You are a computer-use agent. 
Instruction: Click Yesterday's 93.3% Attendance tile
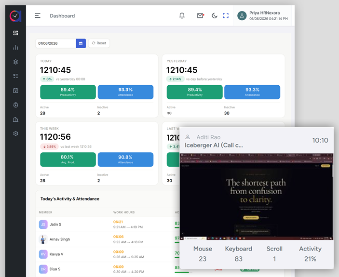252,92
